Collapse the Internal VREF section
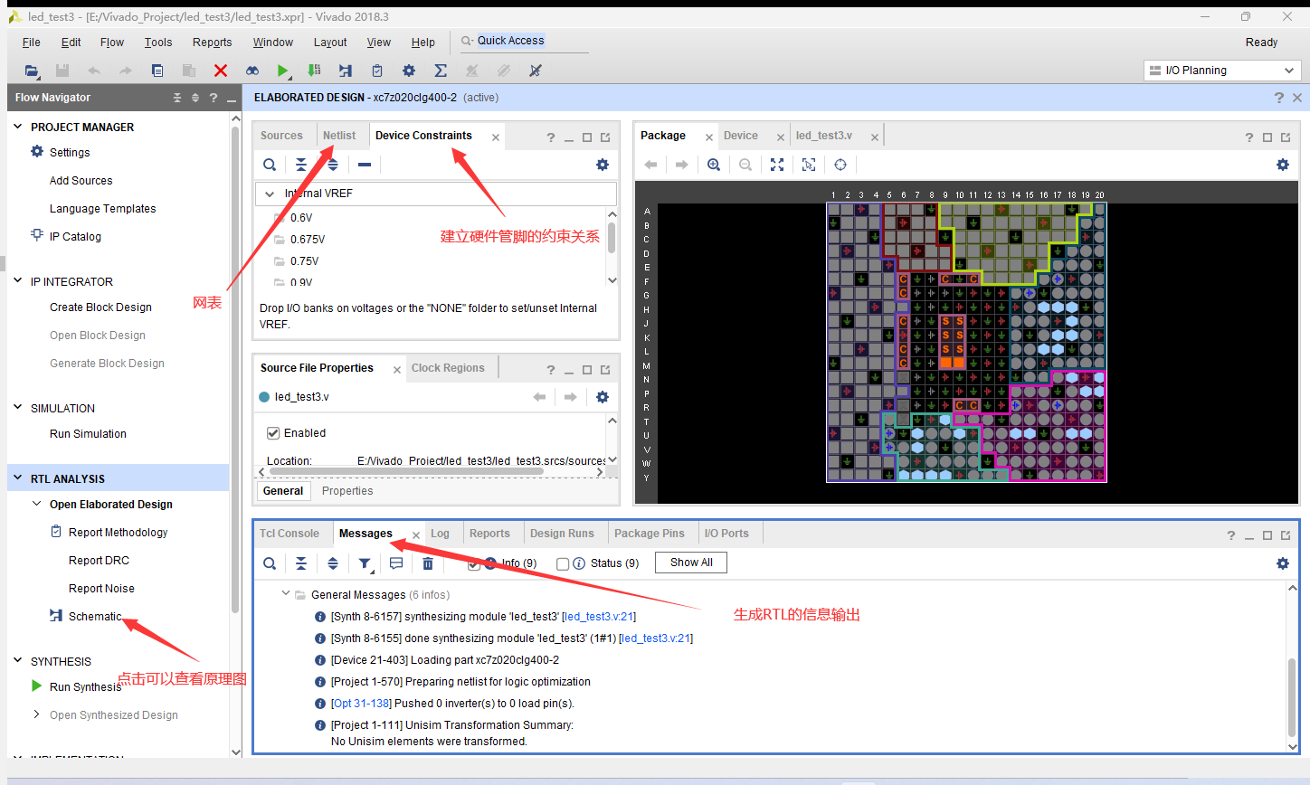Image resolution: width=1310 pixels, height=785 pixels. tap(269, 193)
